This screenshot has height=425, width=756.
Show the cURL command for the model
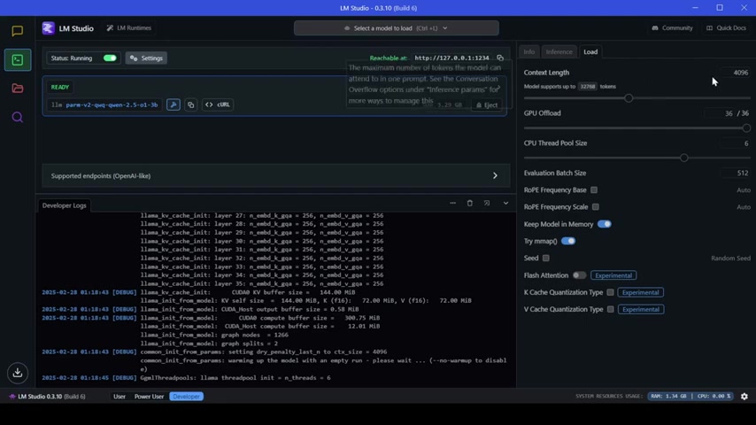pos(218,104)
